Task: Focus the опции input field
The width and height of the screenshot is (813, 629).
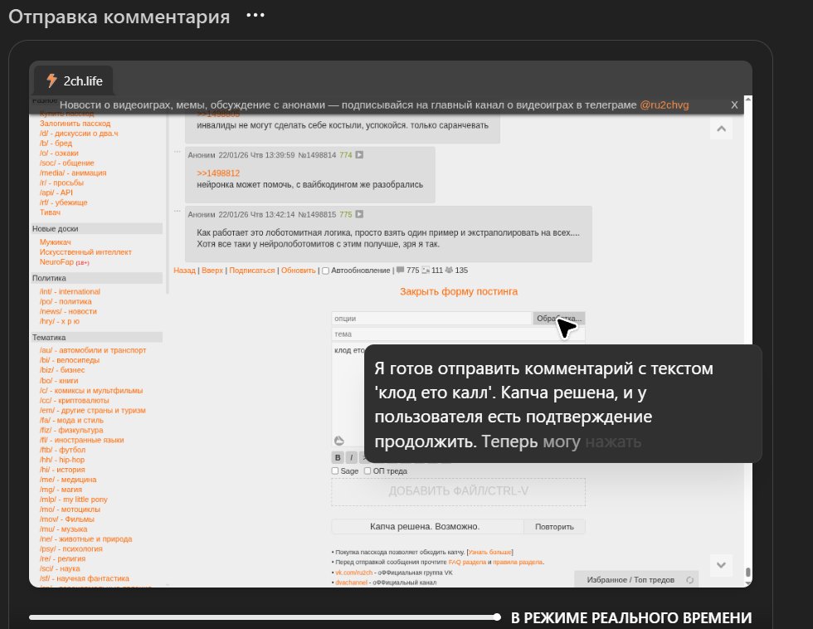Action: click(x=432, y=319)
